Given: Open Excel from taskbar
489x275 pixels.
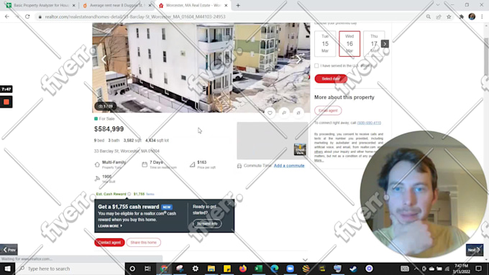Looking at the screenshot, I should tap(259, 269).
